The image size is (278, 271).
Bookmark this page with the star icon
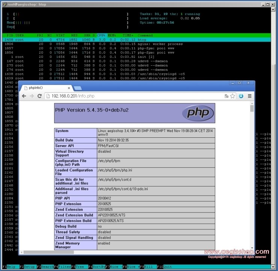click(x=233, y=96)
